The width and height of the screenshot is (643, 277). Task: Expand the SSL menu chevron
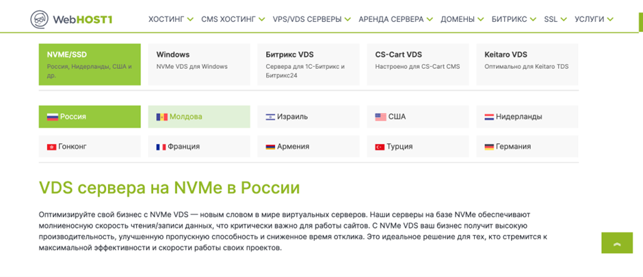pos(564,19)
